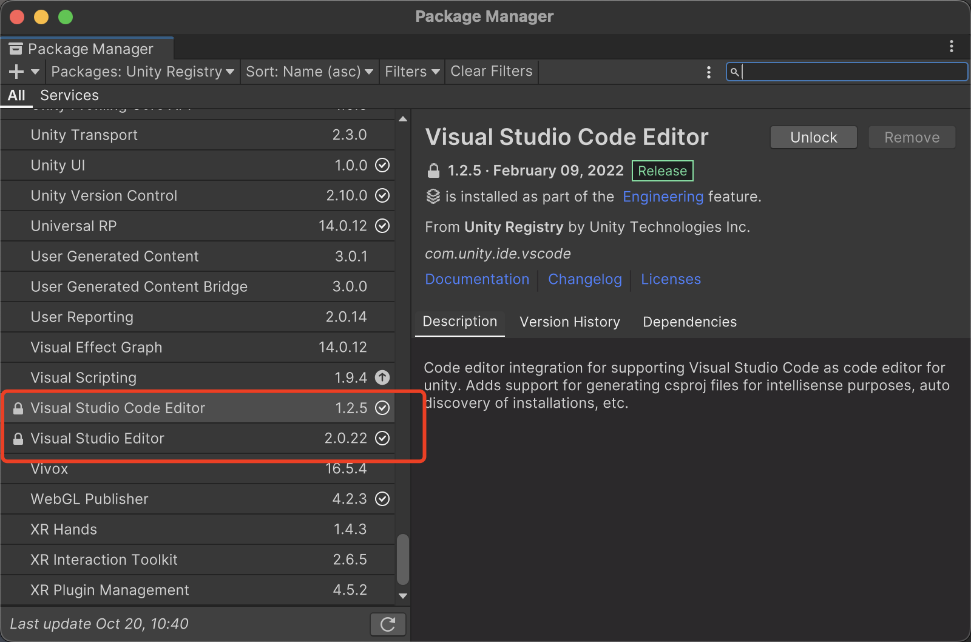Open the Filters dropdown
This screenshot has width=971, height=642.
411,72
